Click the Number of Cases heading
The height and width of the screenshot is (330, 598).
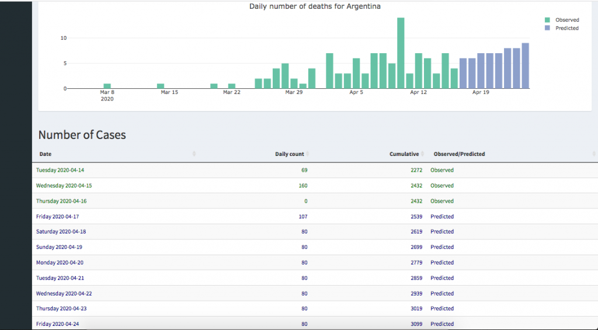[x=82, y=135]
